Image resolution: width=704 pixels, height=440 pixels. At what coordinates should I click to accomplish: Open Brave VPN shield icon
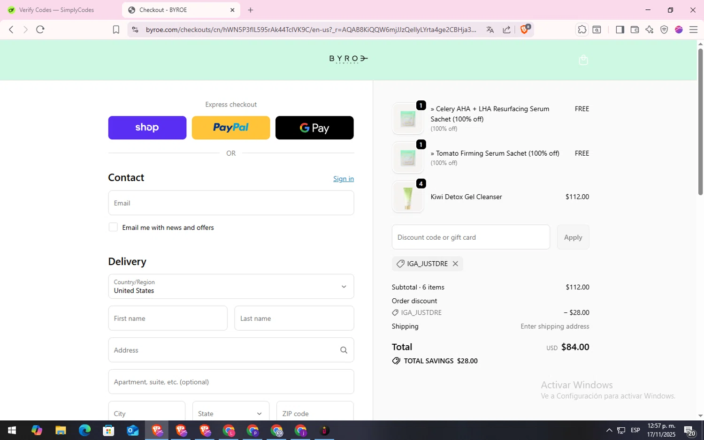(664, 30)
